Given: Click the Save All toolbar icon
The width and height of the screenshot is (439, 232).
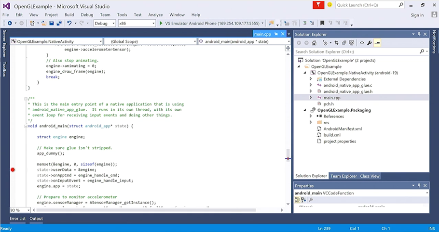Looking at the screenshot, I should coord(59,23).
